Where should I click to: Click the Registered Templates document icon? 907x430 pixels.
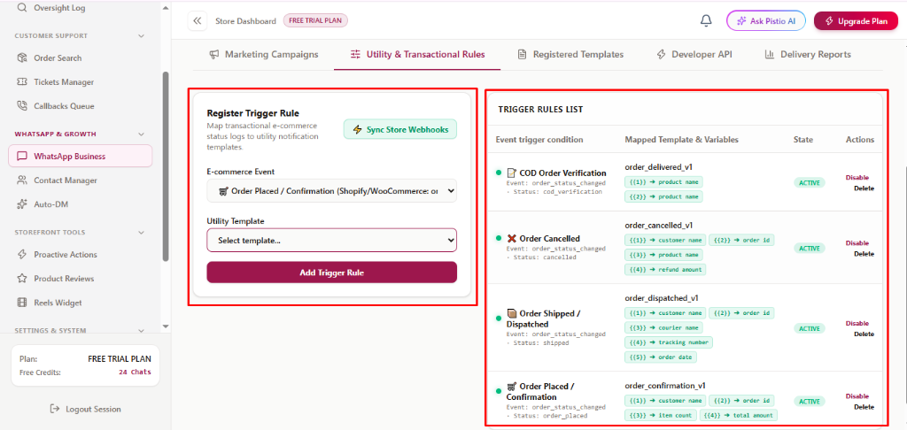tap(522, 54)
